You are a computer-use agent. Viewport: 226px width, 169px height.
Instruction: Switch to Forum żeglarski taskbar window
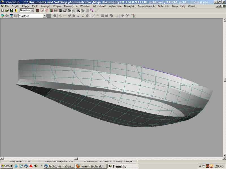click(x=91, y=166)
